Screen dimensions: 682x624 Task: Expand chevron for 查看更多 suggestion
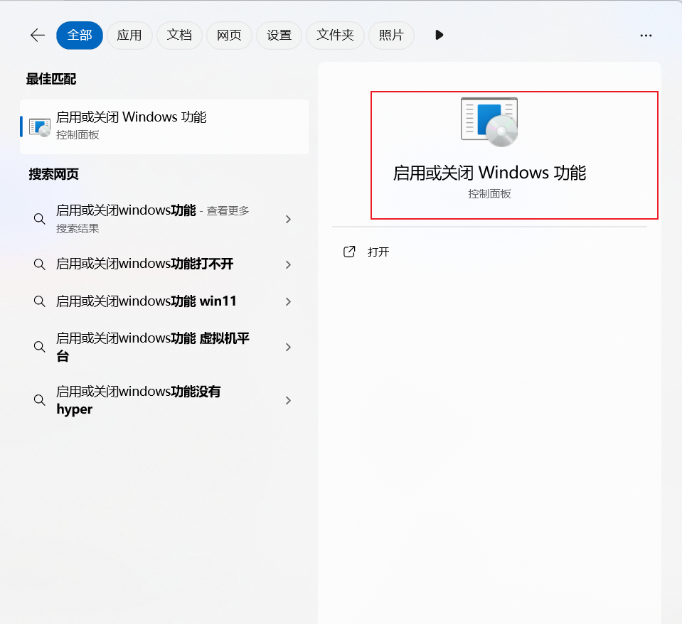288,220
